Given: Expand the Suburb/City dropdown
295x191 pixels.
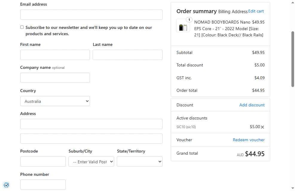Looking at the screenshot, I should (91, 162).
